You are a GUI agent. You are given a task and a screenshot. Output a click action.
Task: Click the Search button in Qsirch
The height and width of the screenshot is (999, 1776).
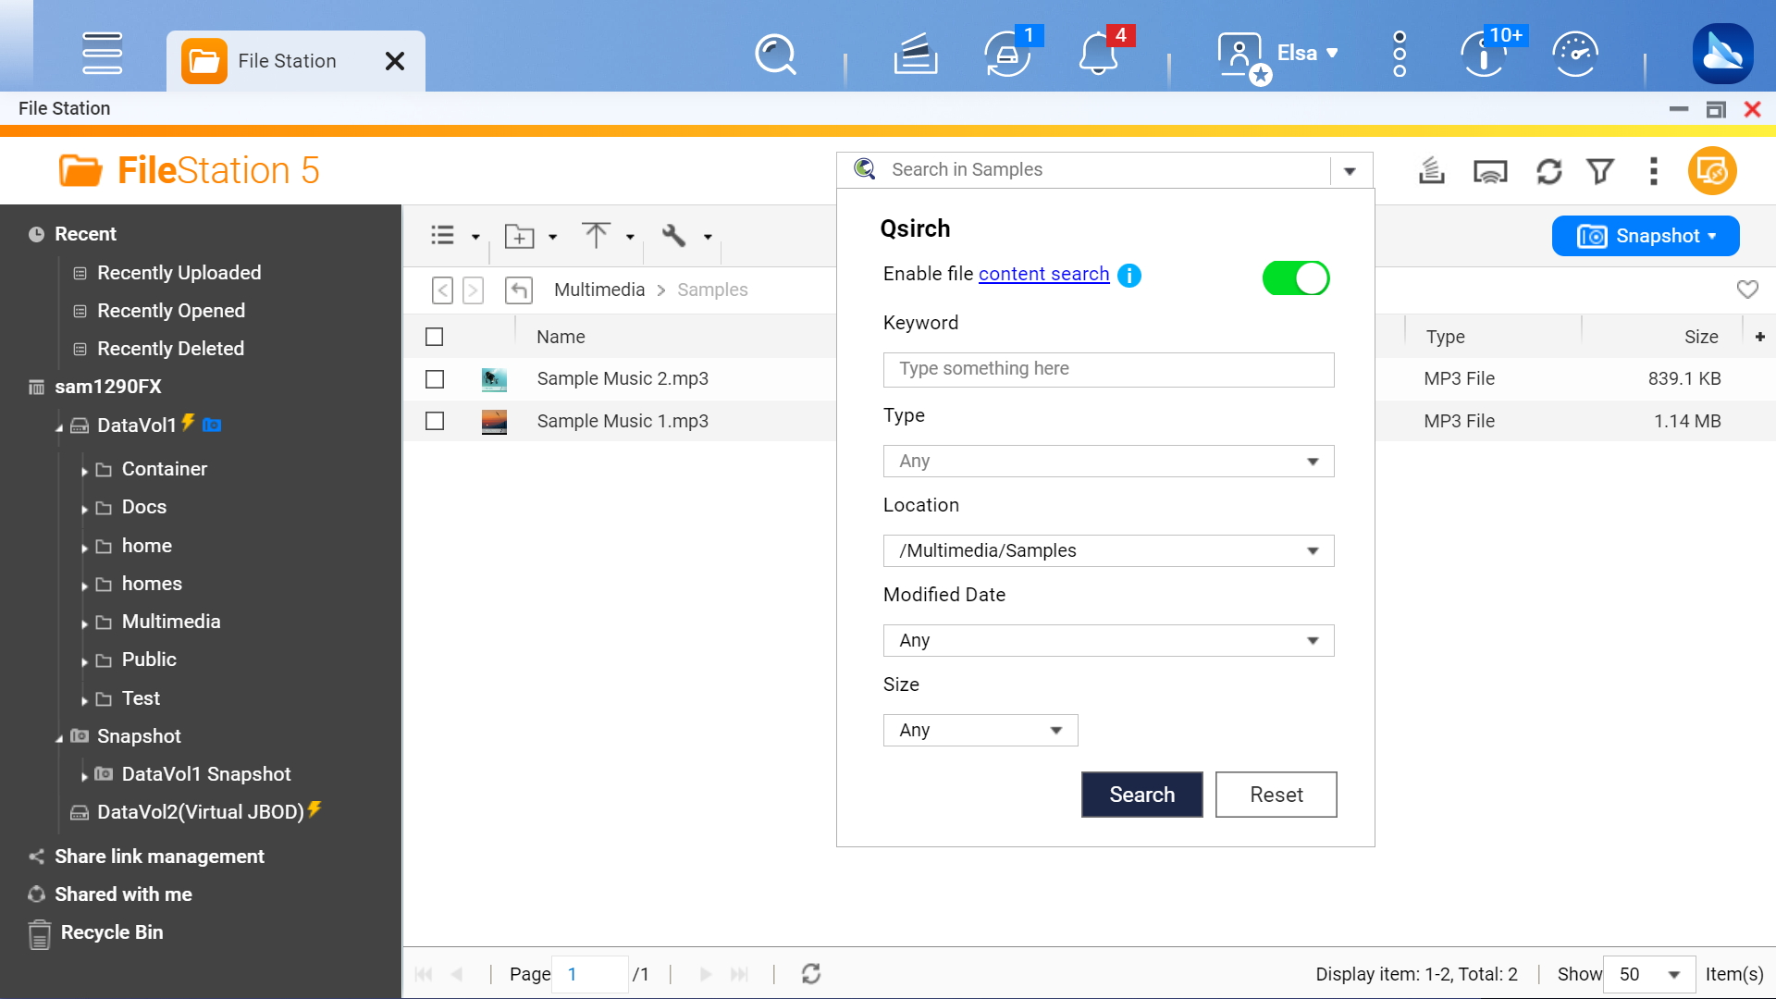[x=1141, y=794]
